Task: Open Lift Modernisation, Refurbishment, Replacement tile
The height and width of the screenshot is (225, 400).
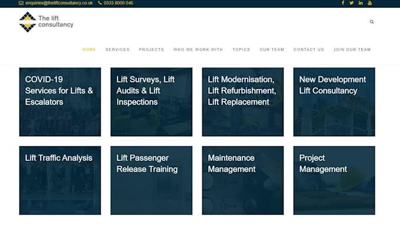Action: 243,102
